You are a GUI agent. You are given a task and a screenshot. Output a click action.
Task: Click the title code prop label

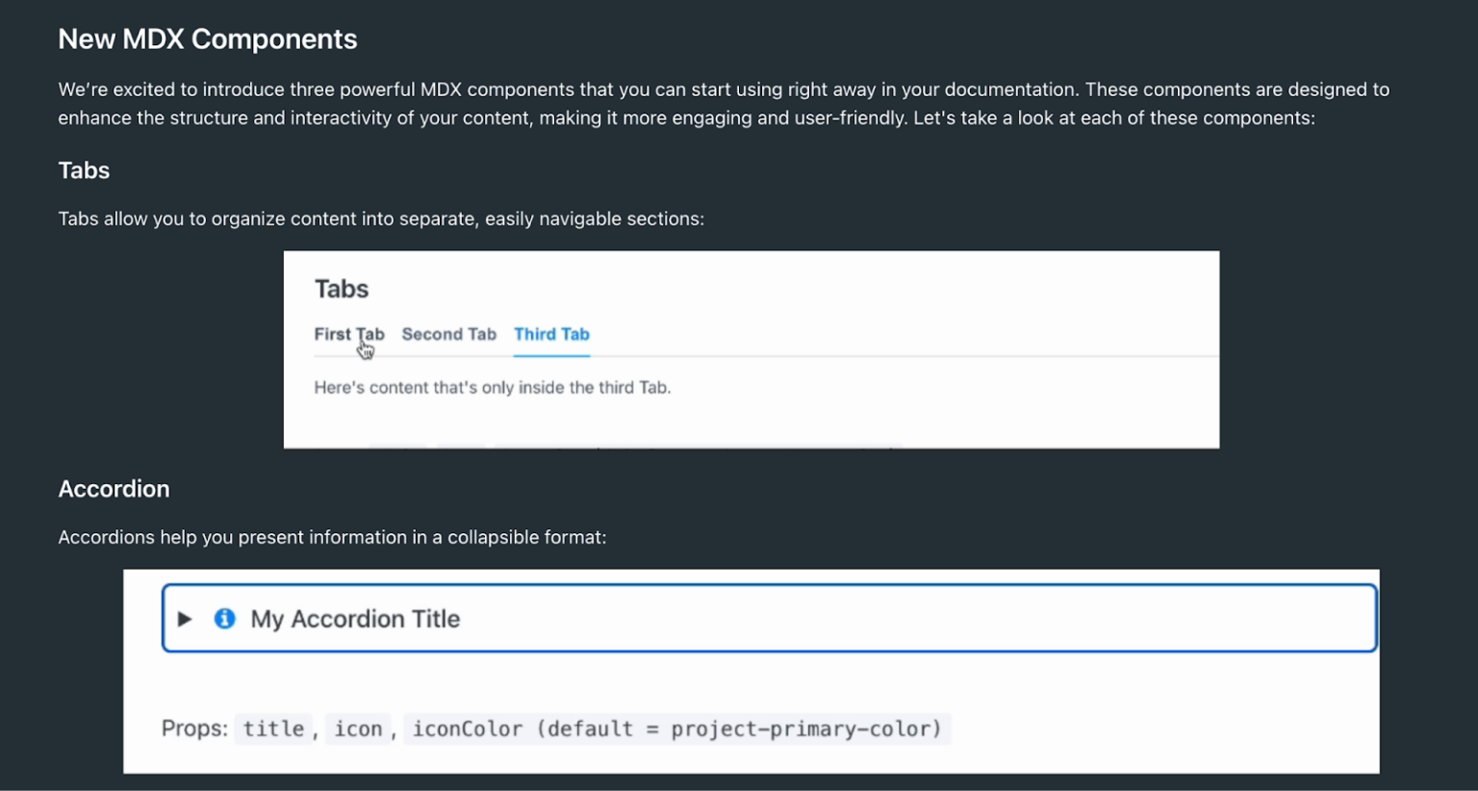tap(272, 728)
